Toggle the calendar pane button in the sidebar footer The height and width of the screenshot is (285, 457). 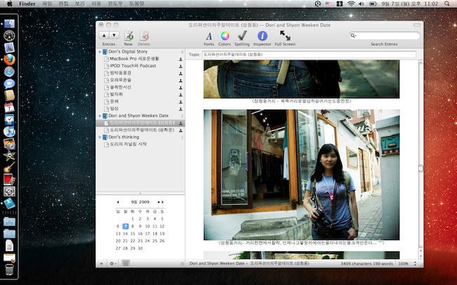(x=126, y=263)
